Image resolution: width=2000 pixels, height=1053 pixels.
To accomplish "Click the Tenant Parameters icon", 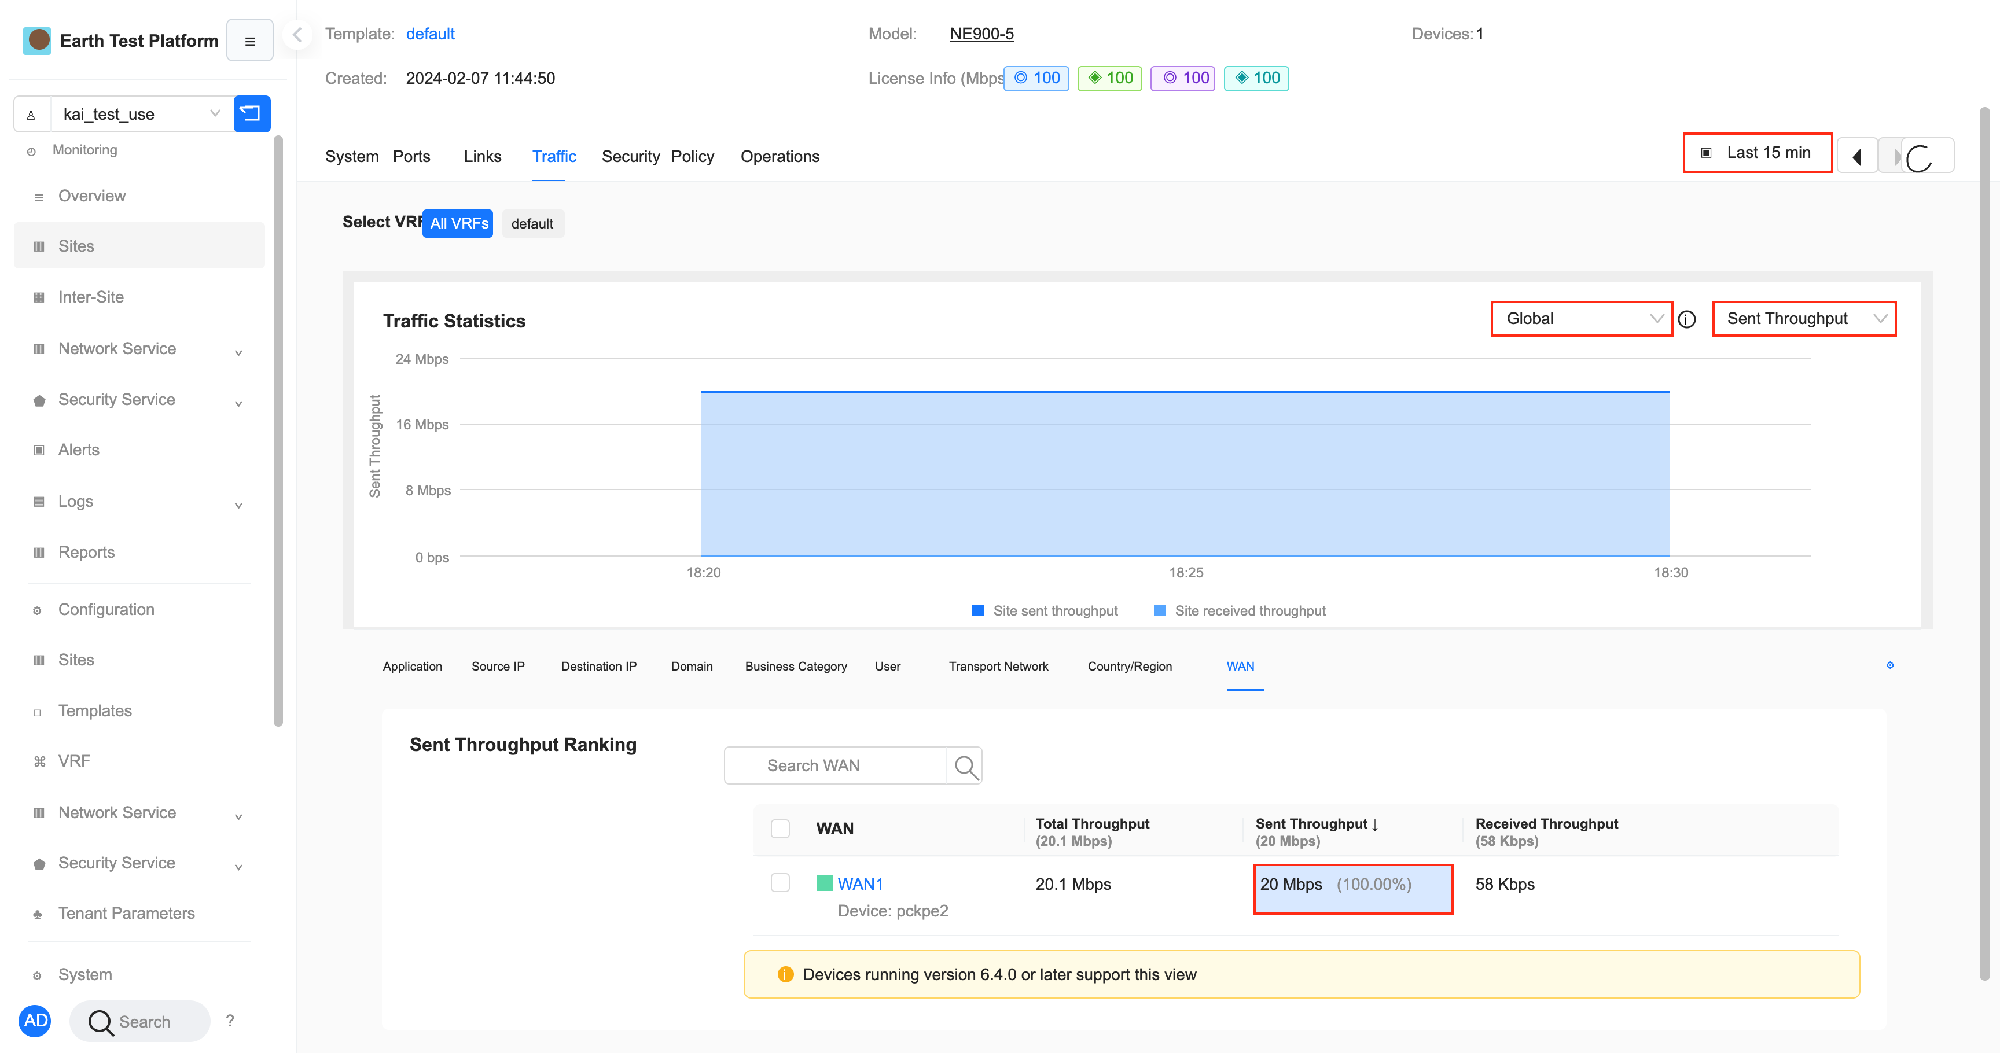I will tap(37, 914).
